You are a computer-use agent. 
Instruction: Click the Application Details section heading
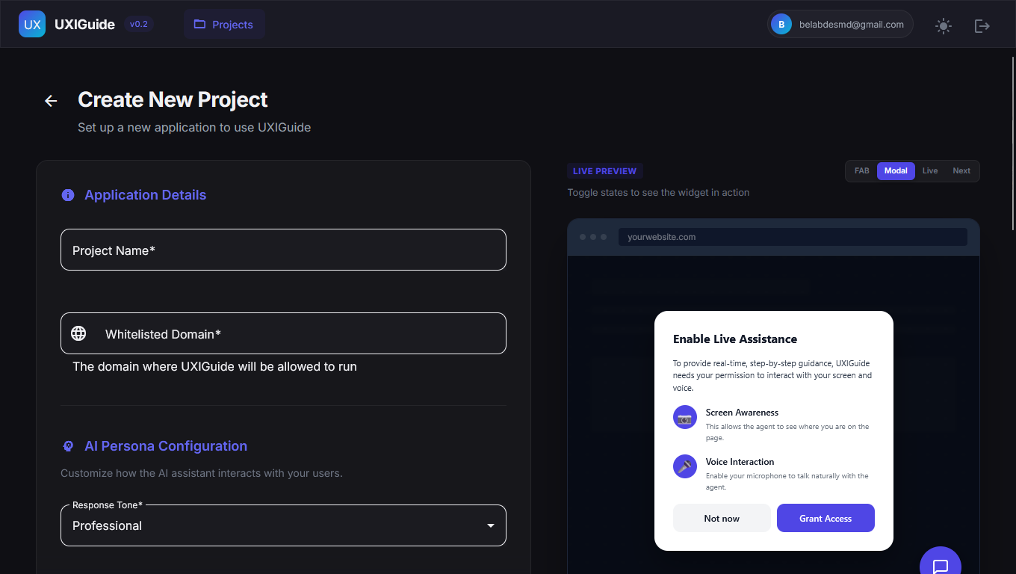[145, 195]
